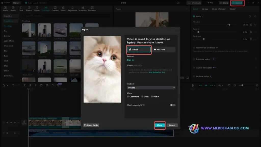
Task: Cancel the Export dialog
Action: click(172, 125)
